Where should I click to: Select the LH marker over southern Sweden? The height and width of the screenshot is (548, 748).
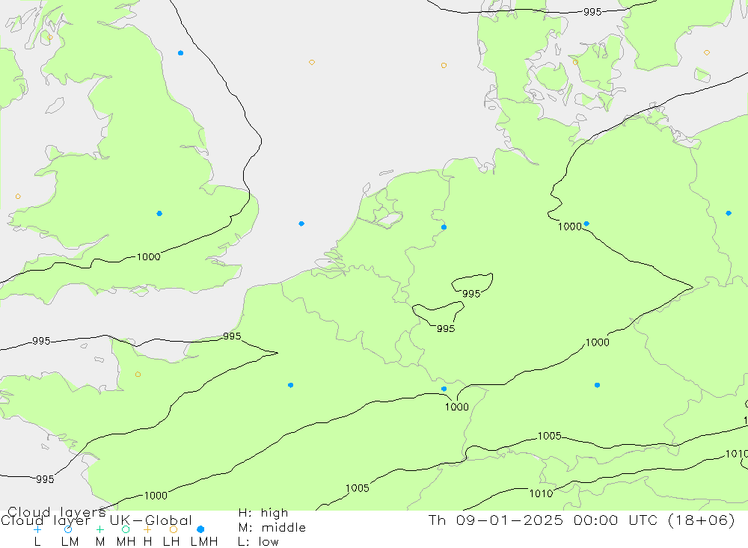click(x=707, y=52)
